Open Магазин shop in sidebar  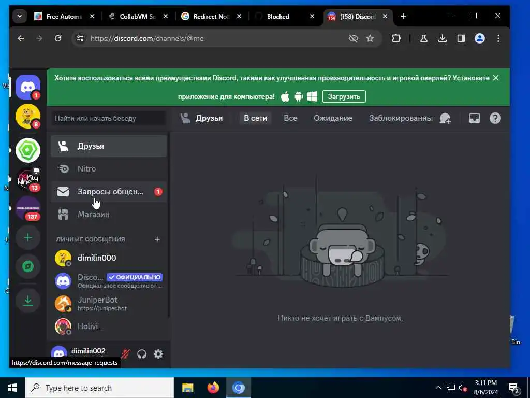[x=109, y=214]
